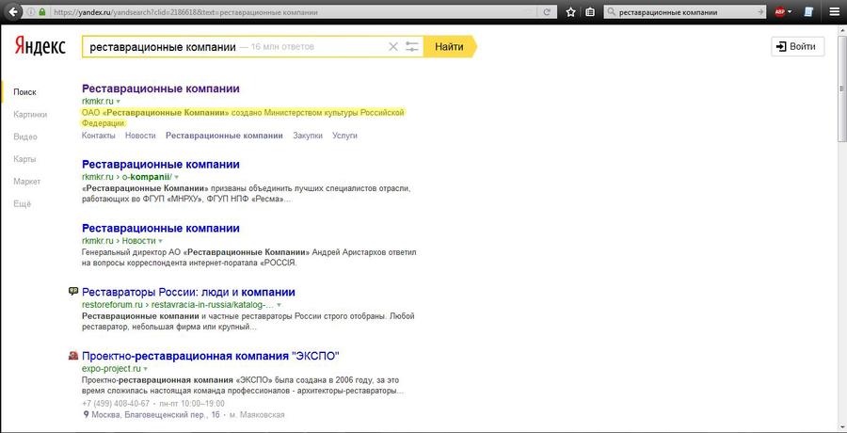Image resolution: width=847 pixels, height=433 pixels.
Task: Choose search engine via magnifier icon
Action: pos(612,12)
